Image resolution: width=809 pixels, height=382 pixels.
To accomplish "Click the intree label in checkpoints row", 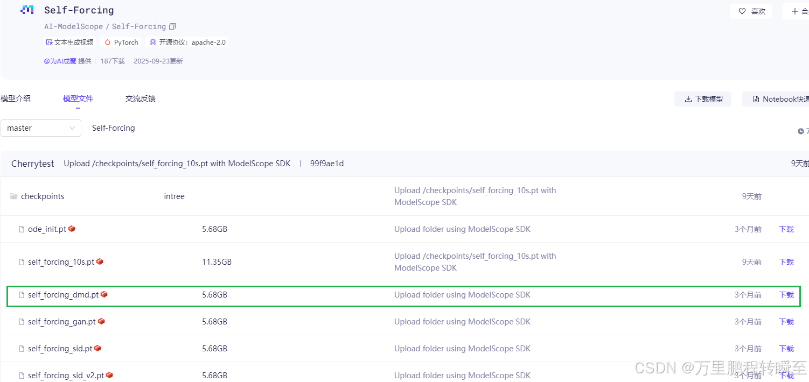I will pos(174,196).
